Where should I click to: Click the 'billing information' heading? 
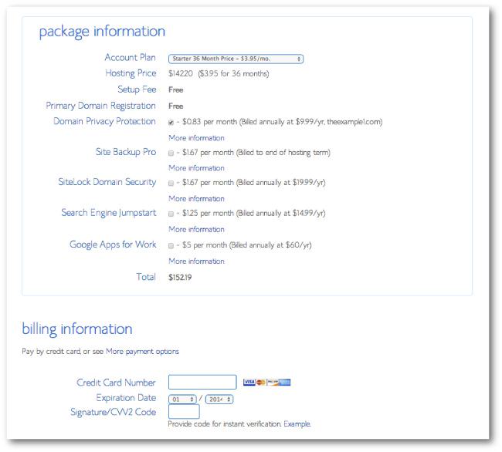77,329
